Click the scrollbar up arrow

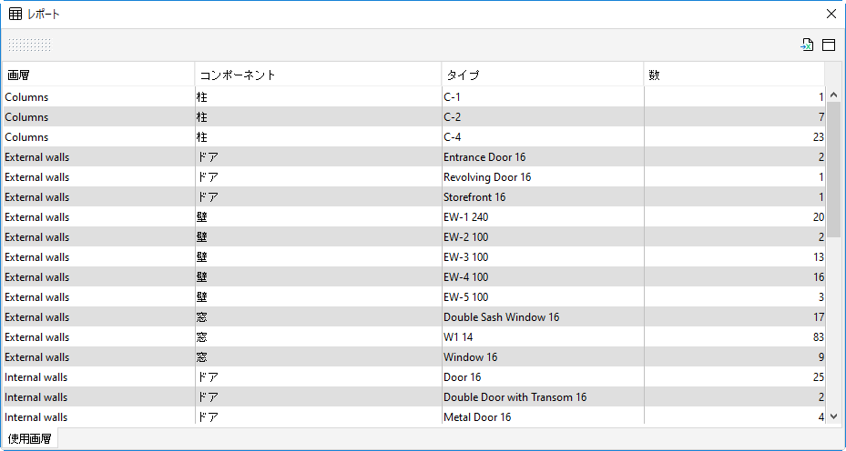(833, 95)
